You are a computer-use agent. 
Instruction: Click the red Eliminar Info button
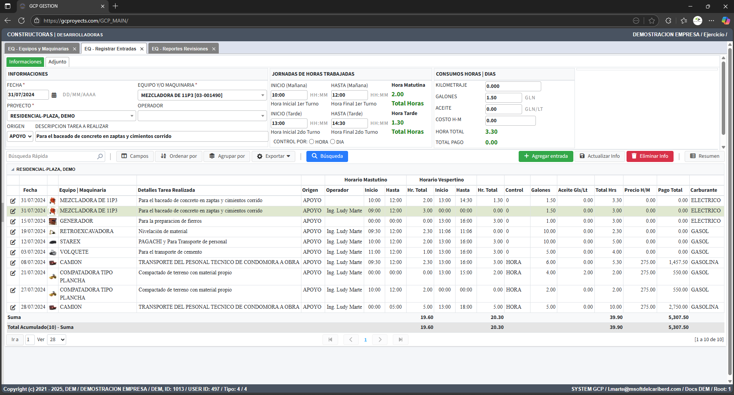649,156
